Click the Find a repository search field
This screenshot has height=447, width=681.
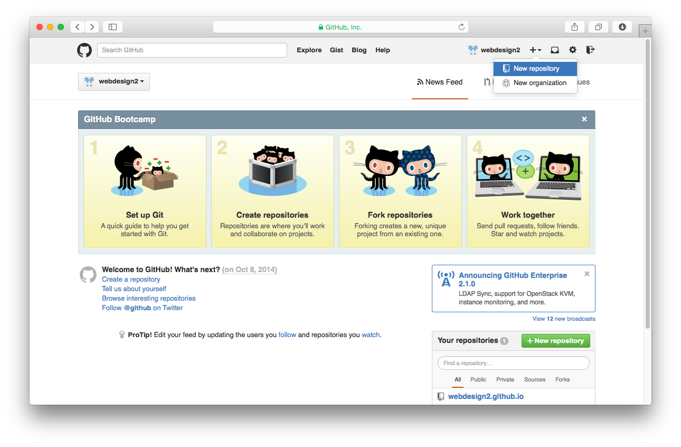[x=513, y=363]
